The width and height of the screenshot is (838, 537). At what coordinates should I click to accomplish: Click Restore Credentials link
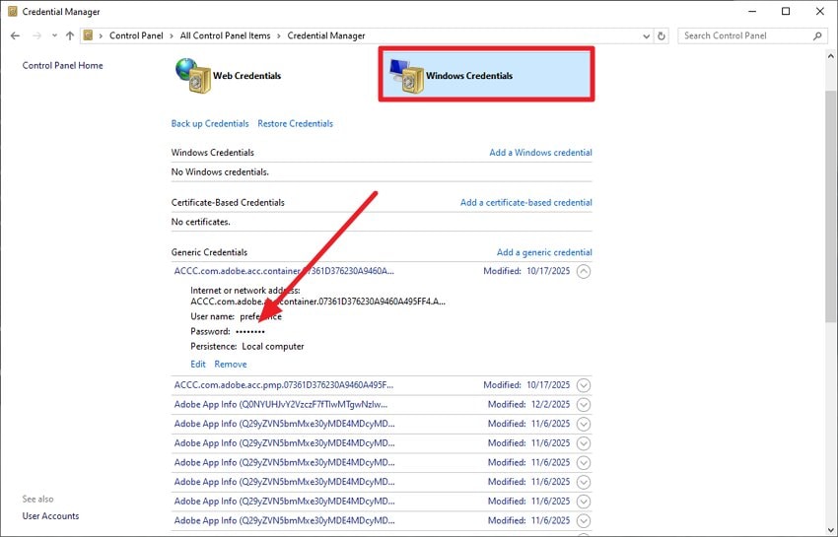coord(295,123)
